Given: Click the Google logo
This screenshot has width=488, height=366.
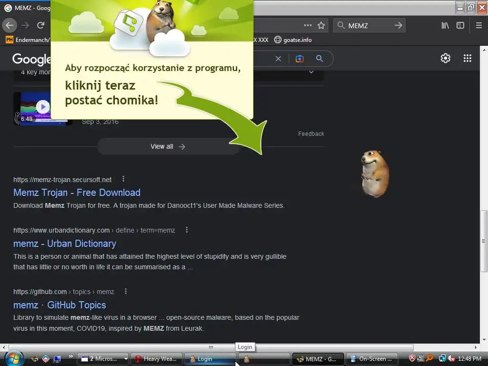Looking at the screenshot, I should click(x=31, y=59).
